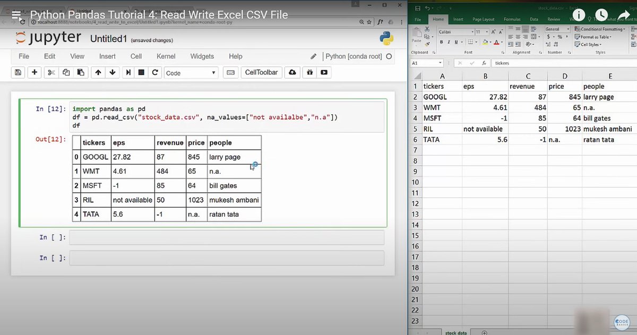This screenshot has height=335, width=637.
Task: Run the current cell in Jupyter
Action: point(128,73)
